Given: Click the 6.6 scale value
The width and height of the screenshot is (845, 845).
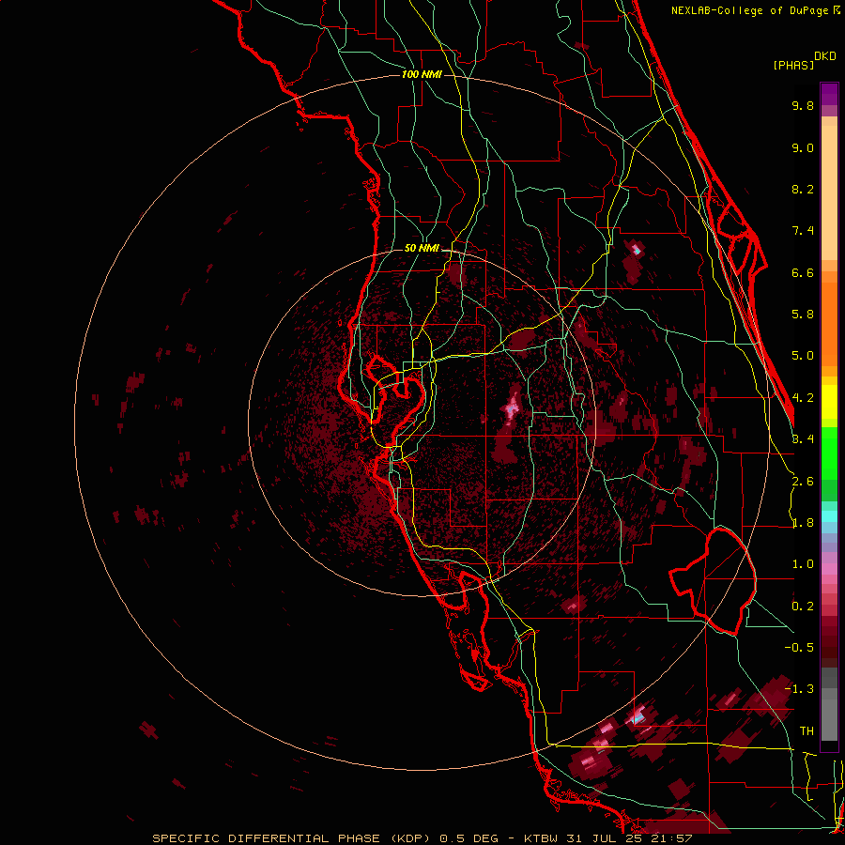Looking at the screenshot, I should [803, 272].
